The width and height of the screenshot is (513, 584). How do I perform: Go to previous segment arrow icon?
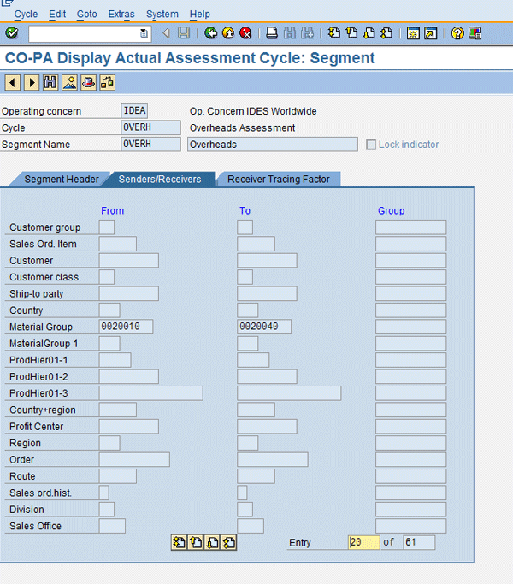coord(13,82)
